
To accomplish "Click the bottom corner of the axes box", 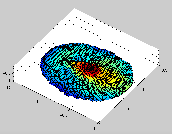I will tap(99, 123).
